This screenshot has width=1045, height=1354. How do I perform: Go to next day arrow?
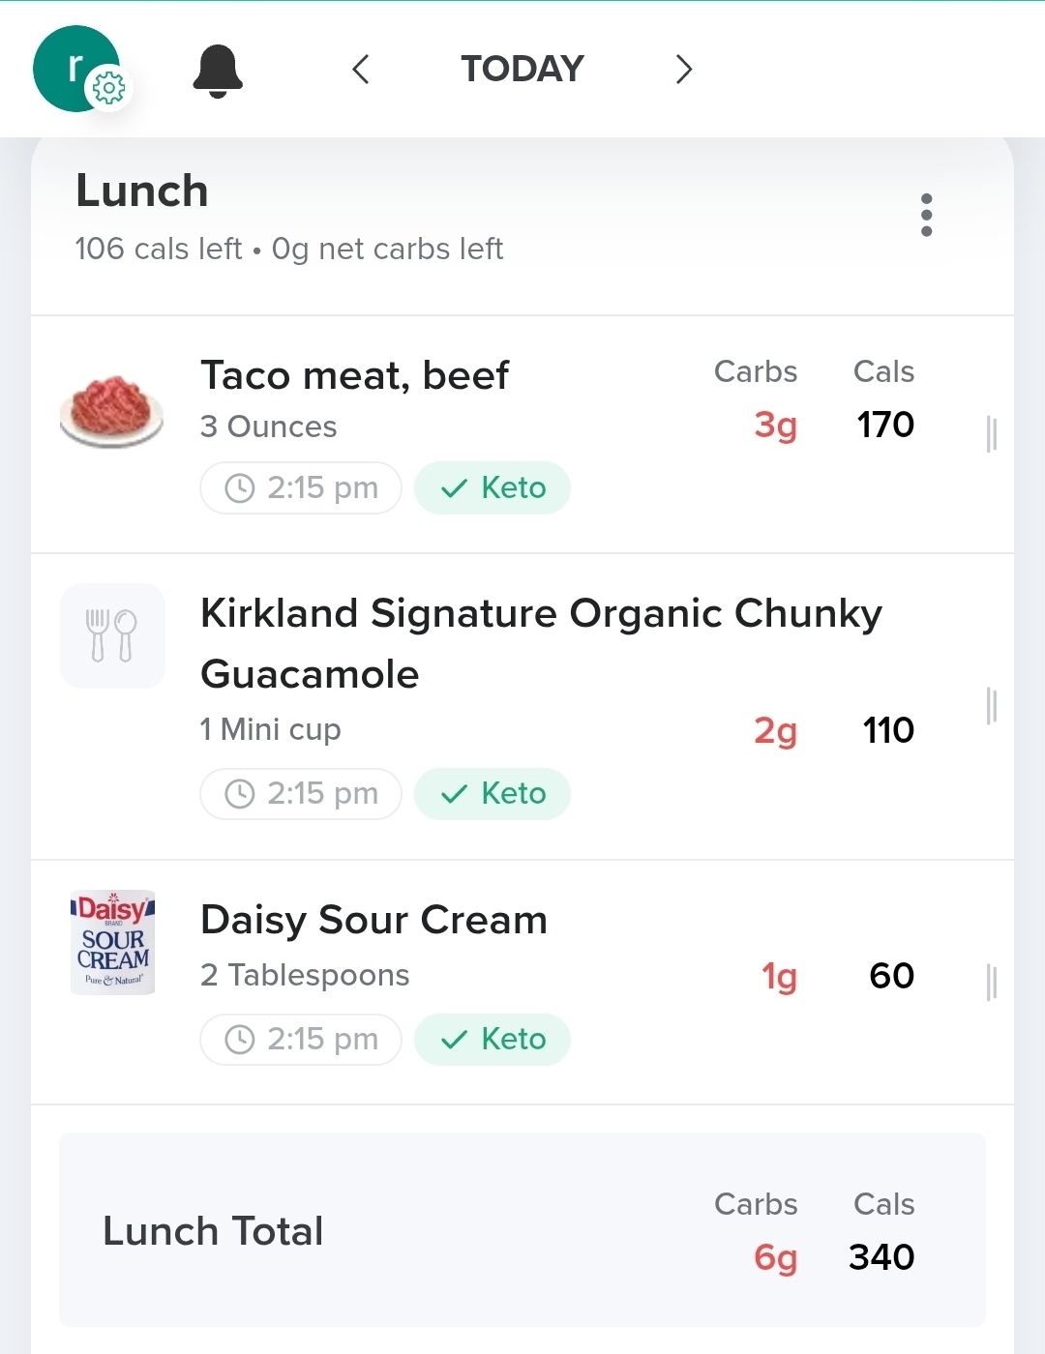click(684, 69)
